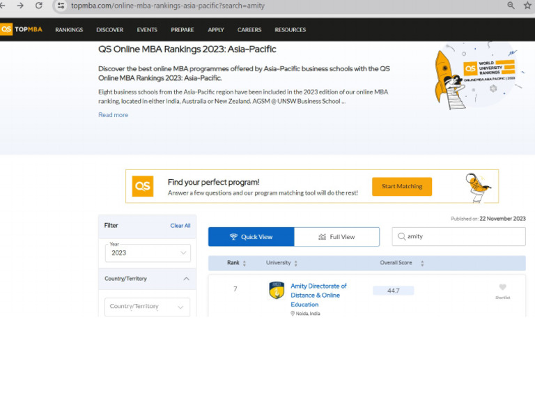Click the search field containing amity
This screenshot has width=535, height=414.
pos(463,237)
